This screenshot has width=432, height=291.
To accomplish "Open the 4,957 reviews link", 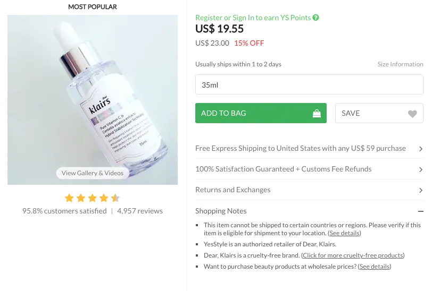I will pyautogui.click(x=140, y=211).
